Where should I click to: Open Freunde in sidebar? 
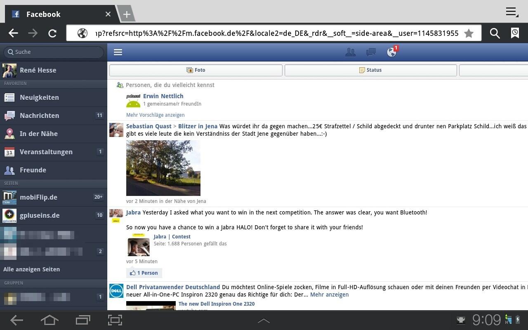point(54,170)
